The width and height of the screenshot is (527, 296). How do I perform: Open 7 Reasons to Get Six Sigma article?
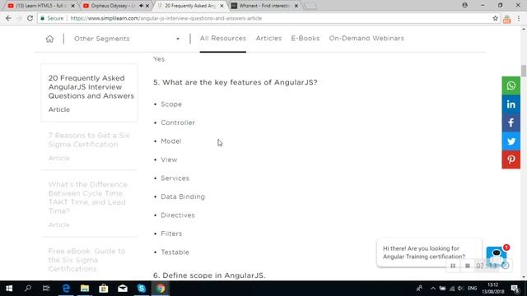89,140
